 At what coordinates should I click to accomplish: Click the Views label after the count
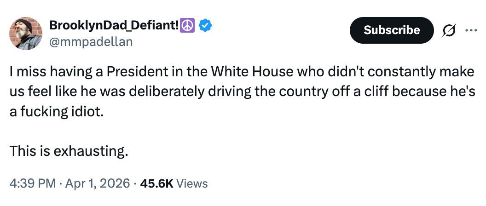[x=192, y=183]
